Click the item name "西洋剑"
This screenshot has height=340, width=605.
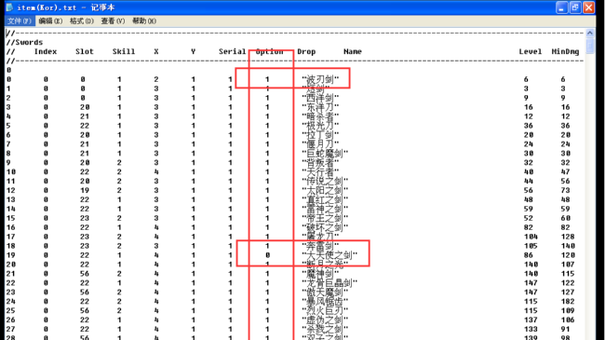click(x=320, y=98)
